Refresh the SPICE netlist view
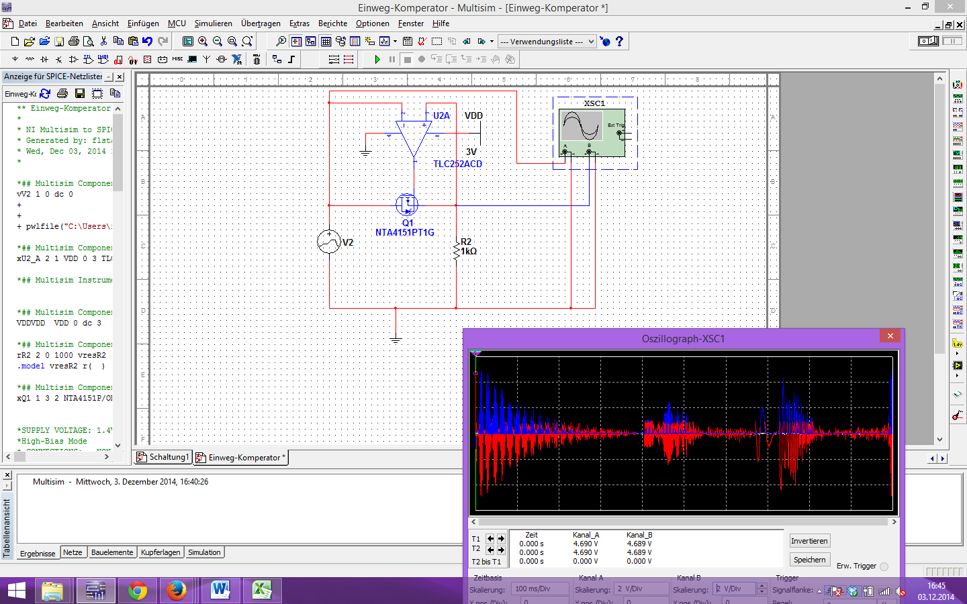 pos(45,93)
